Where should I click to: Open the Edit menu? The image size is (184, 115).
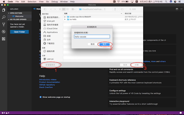23,1
